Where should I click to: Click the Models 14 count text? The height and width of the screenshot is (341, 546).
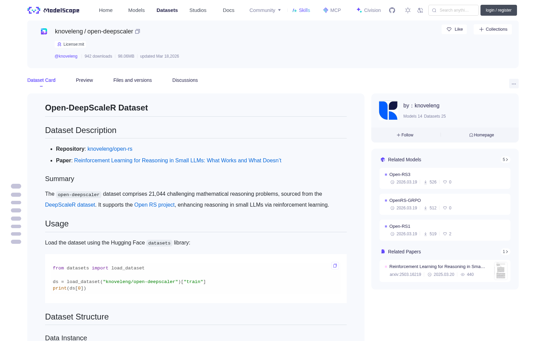[x=413, y=116]
